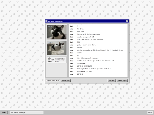Click the message 'YEAH. that one!!!! it just fell over.'
The width and height of the screenshot is (154, 115).
coord(90,39)
